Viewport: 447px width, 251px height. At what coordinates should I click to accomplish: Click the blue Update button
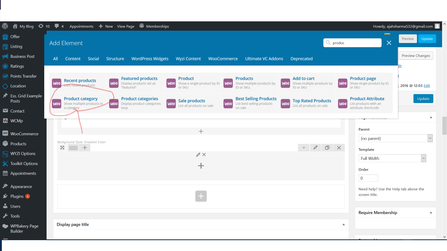coord(427,38)
